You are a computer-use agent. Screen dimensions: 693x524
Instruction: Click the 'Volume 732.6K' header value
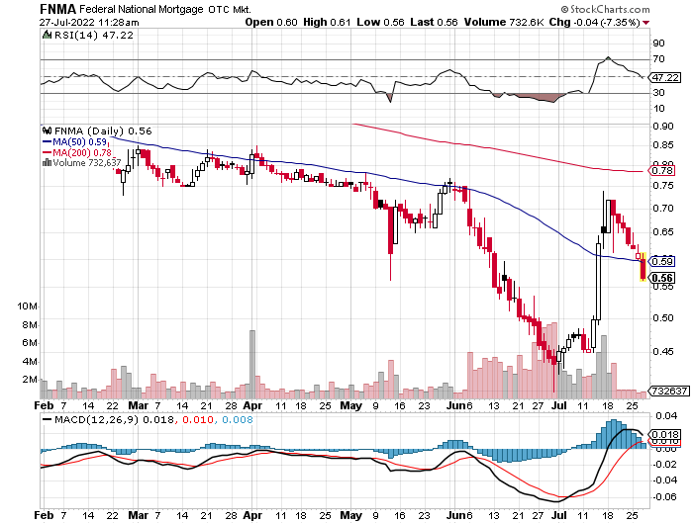(x=504, y=22)
